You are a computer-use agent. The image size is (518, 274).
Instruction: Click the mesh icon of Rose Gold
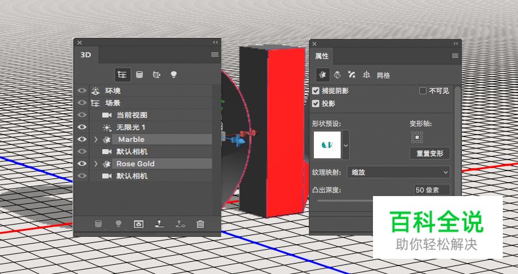[x=107, y=164]
